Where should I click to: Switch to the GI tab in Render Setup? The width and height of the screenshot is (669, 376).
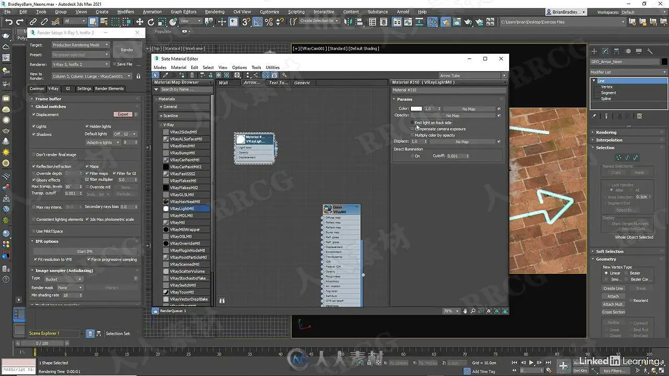[67, 89]
